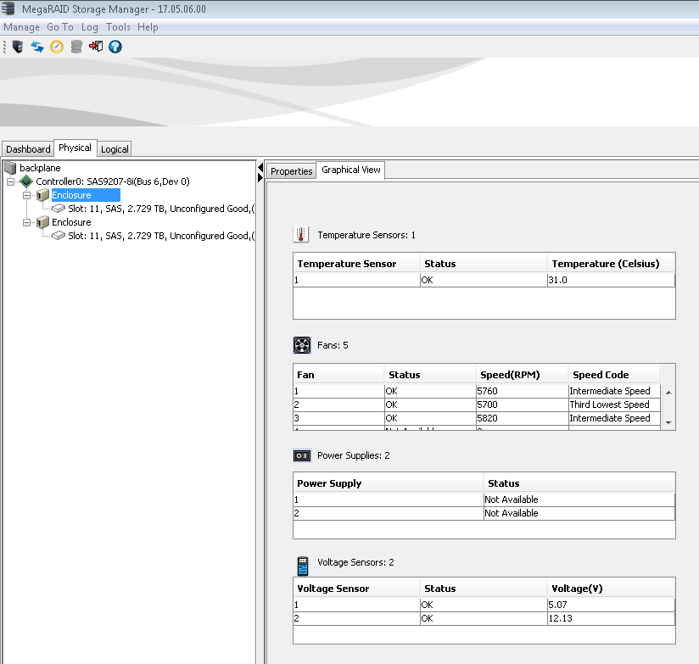Click the Power Supplies switch icon
This screenshot has width=699, height=664.
tap(302, 455)
